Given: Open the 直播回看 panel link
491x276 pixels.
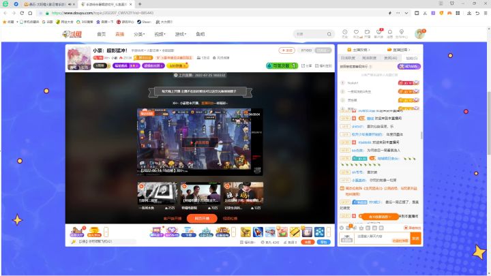Looking at the screenshot, I should click(399, 50).
